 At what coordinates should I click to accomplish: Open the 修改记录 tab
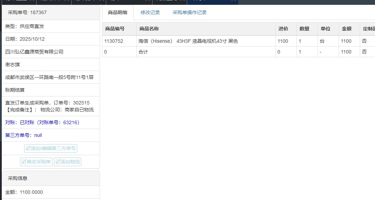[150, 12]
